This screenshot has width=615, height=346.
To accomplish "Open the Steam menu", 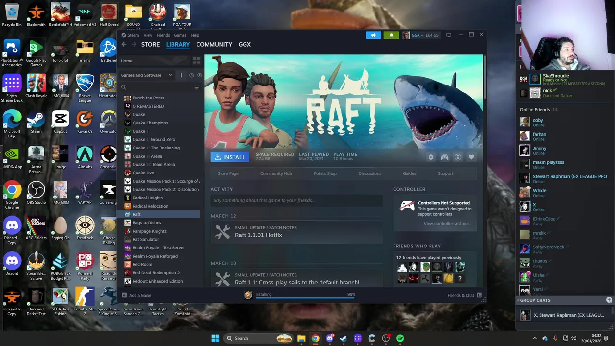I will tap(133, 35).
